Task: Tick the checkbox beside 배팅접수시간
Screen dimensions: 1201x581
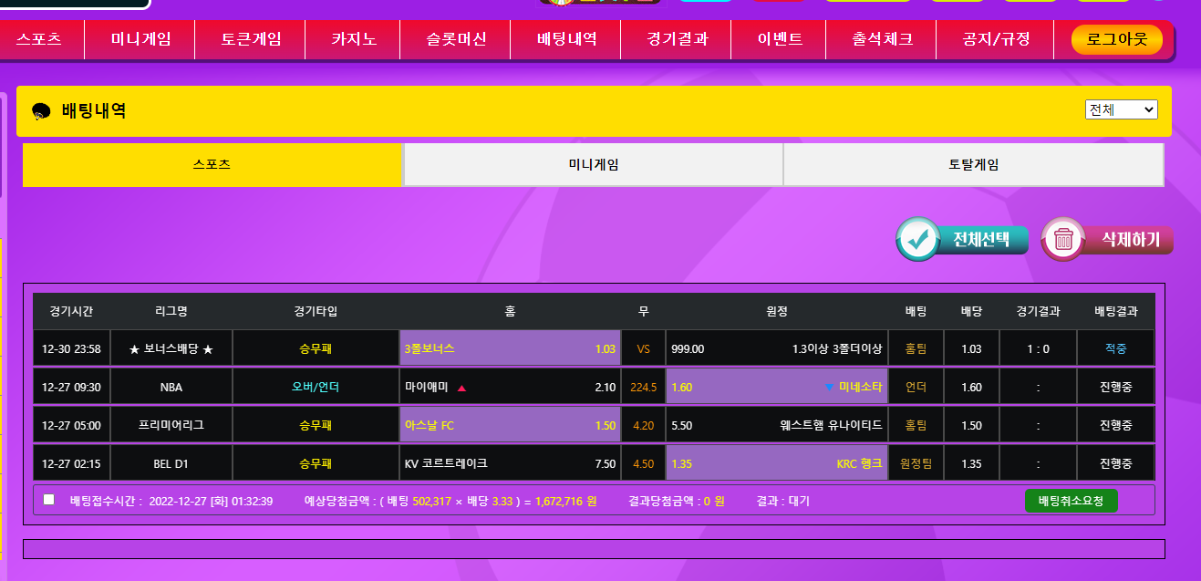Action: 49,500
